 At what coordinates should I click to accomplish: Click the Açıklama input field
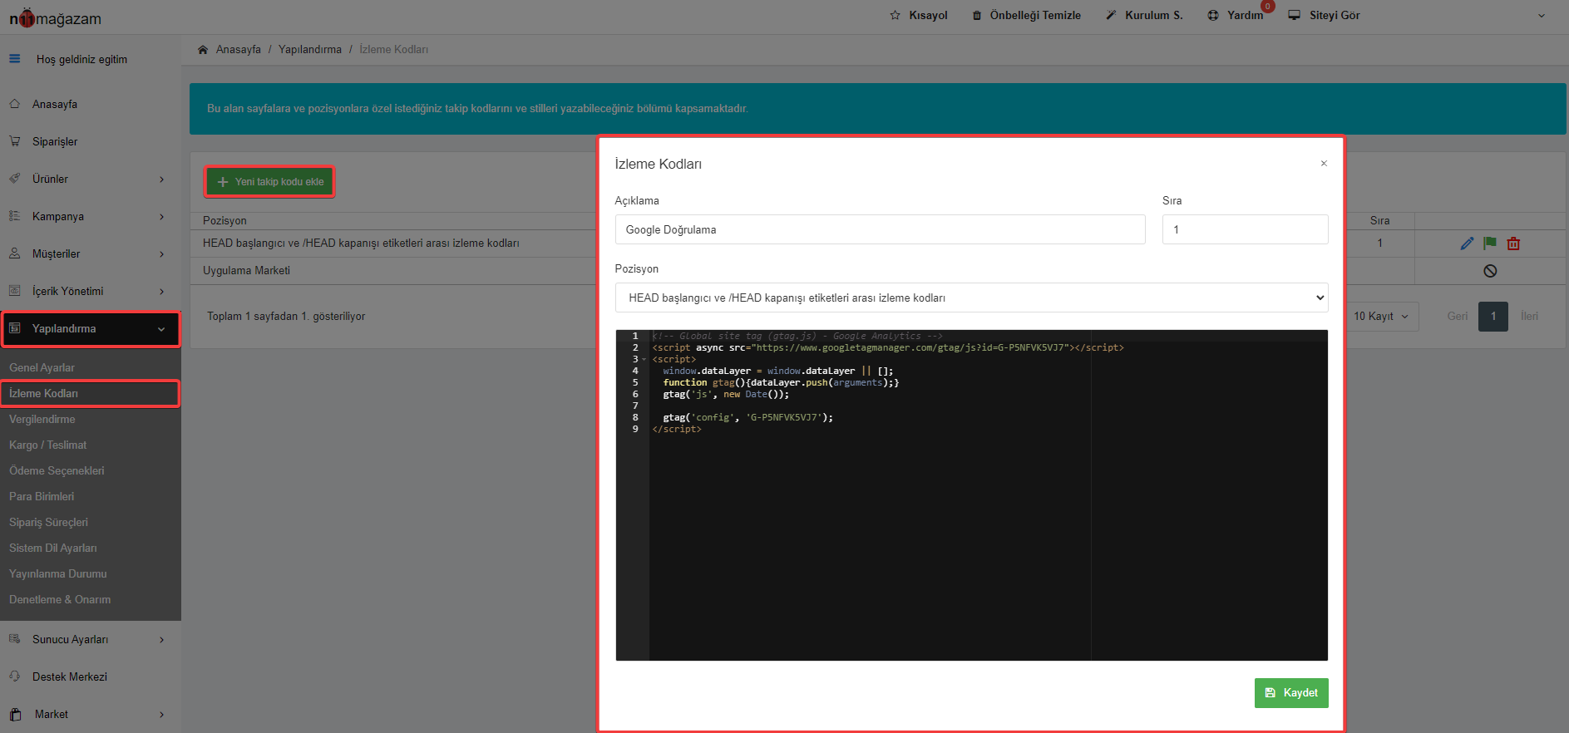click(880, 229)
